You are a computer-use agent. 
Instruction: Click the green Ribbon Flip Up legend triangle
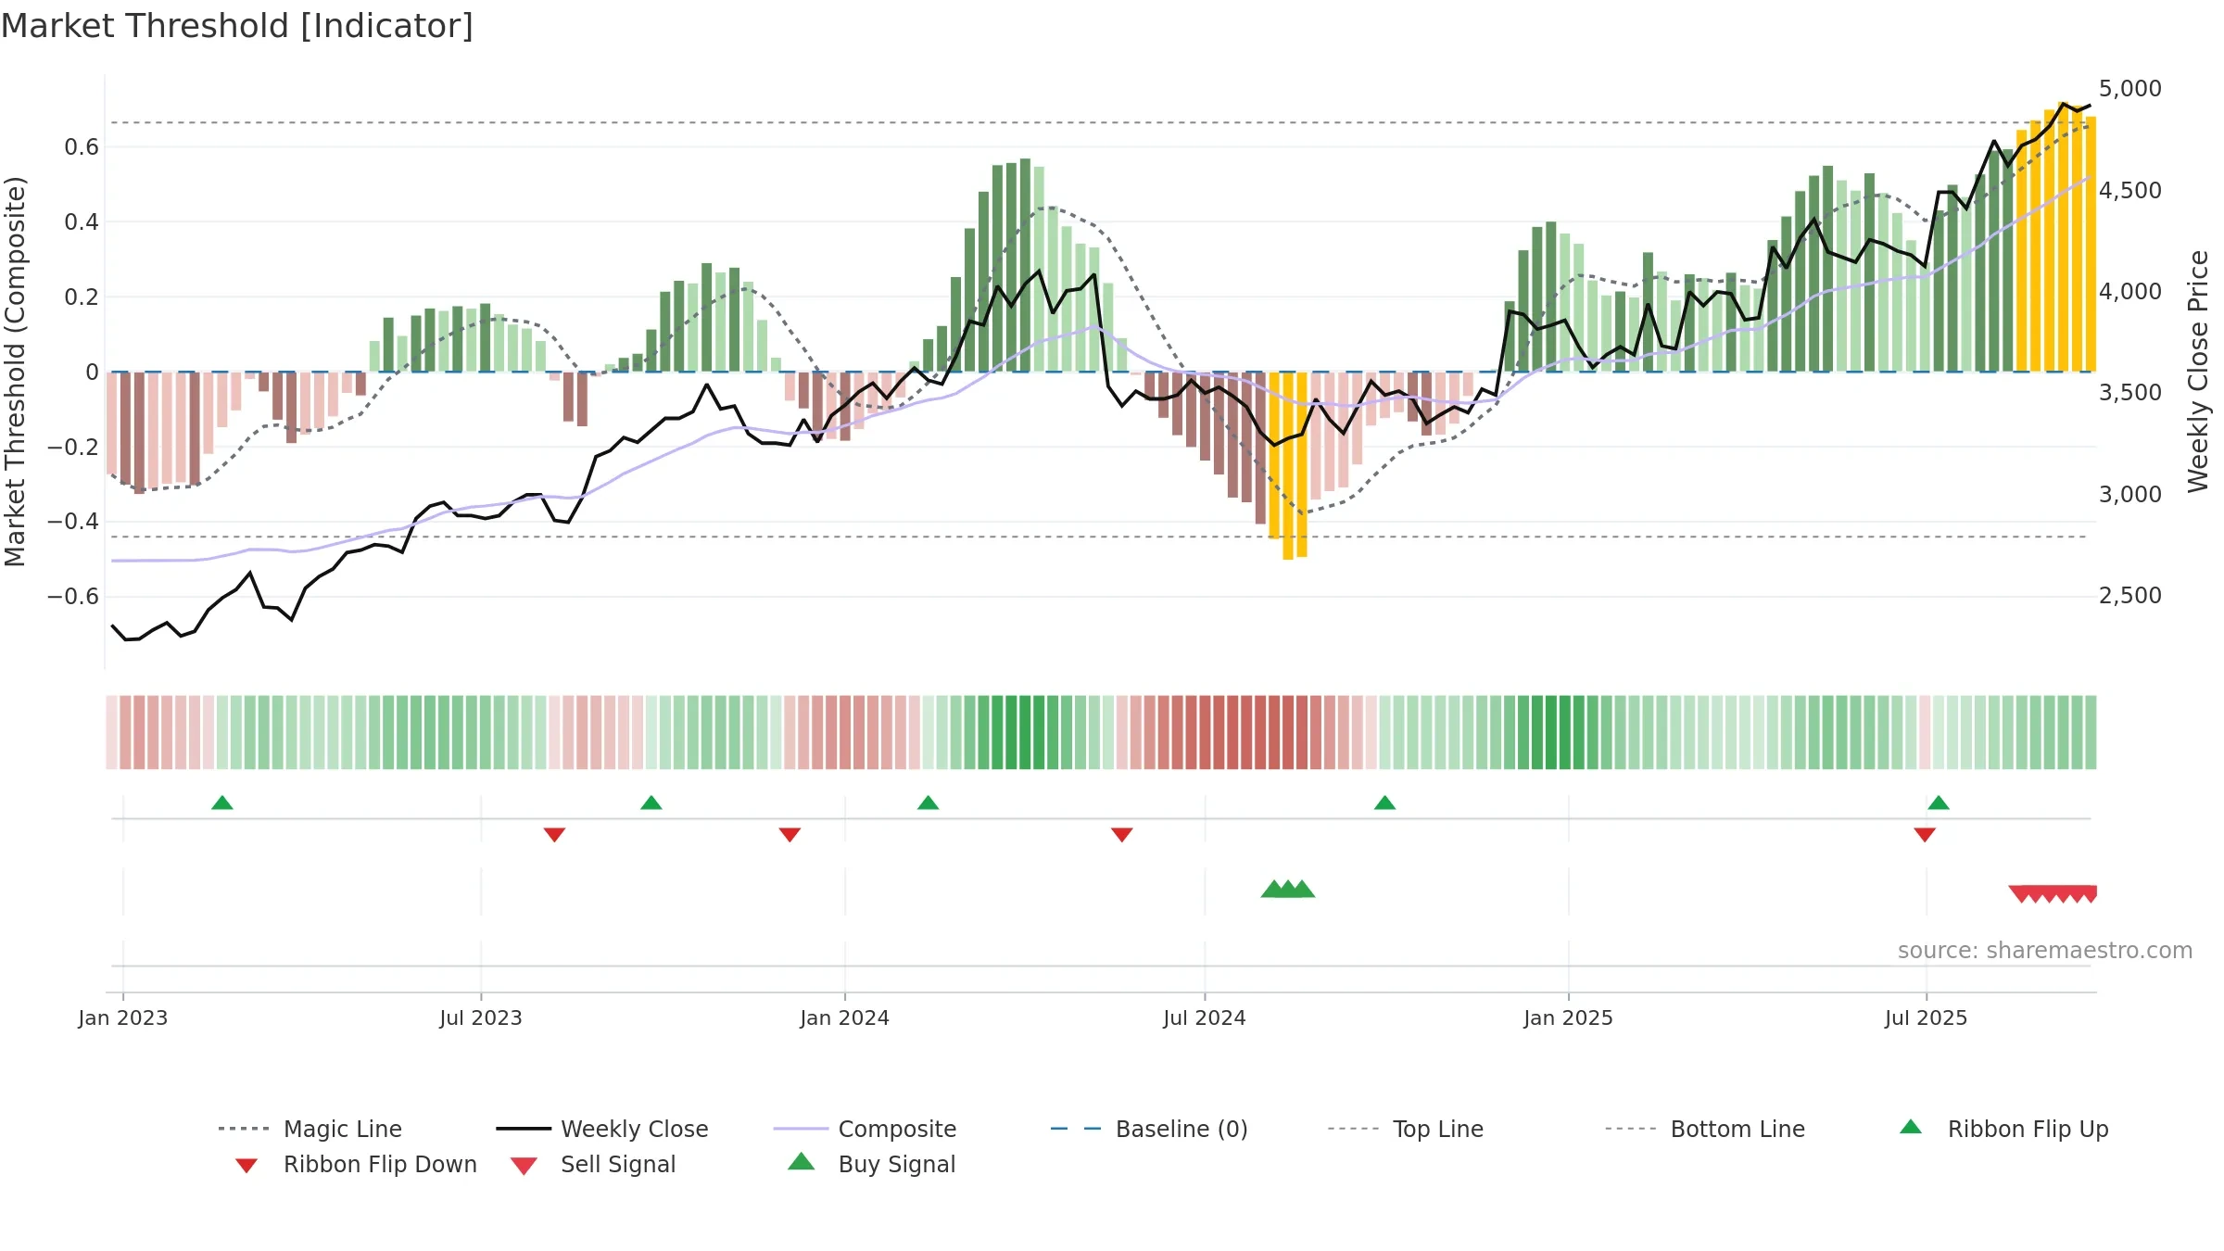(x=1911, y=1127)
